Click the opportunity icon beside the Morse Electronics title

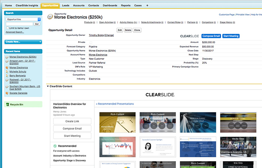tap(50, 16)
